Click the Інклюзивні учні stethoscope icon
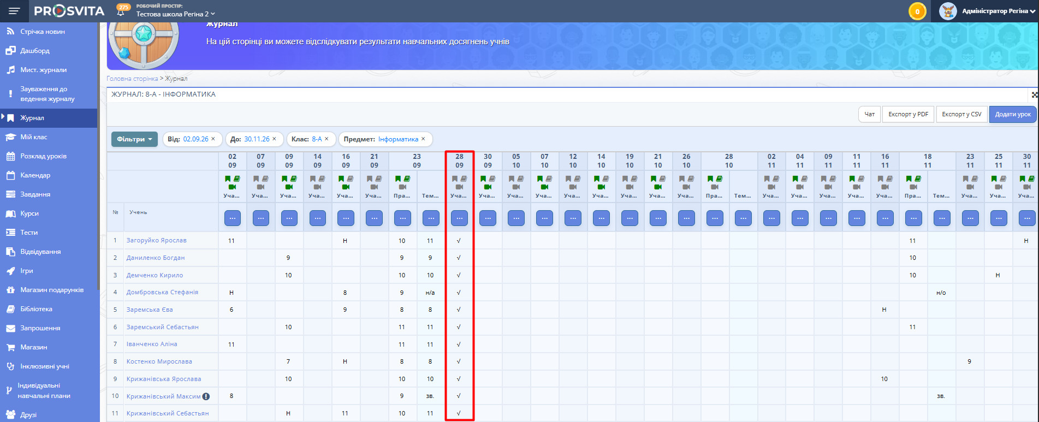 pos(10,366)
